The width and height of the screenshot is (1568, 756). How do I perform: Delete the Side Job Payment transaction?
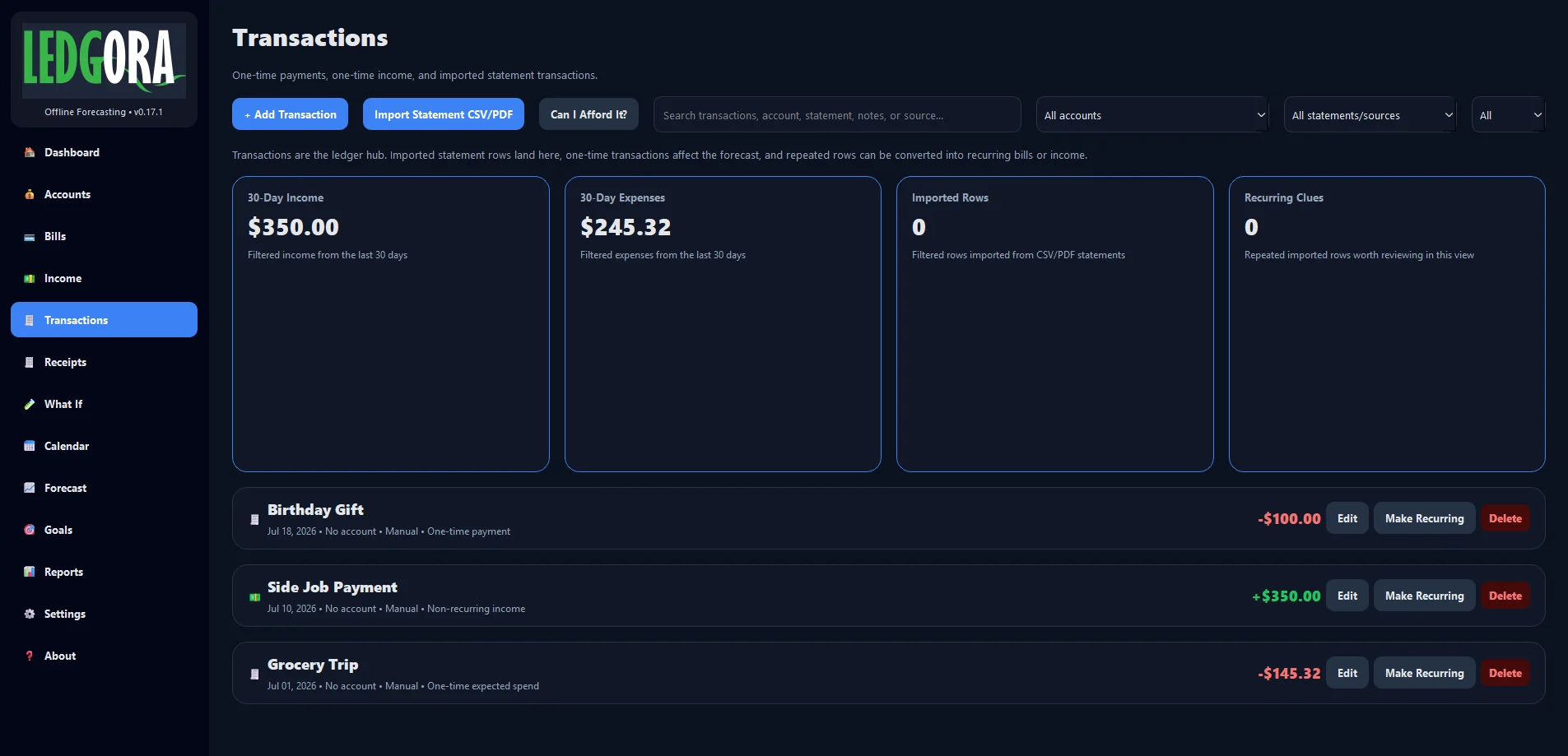click(1505, 596)
